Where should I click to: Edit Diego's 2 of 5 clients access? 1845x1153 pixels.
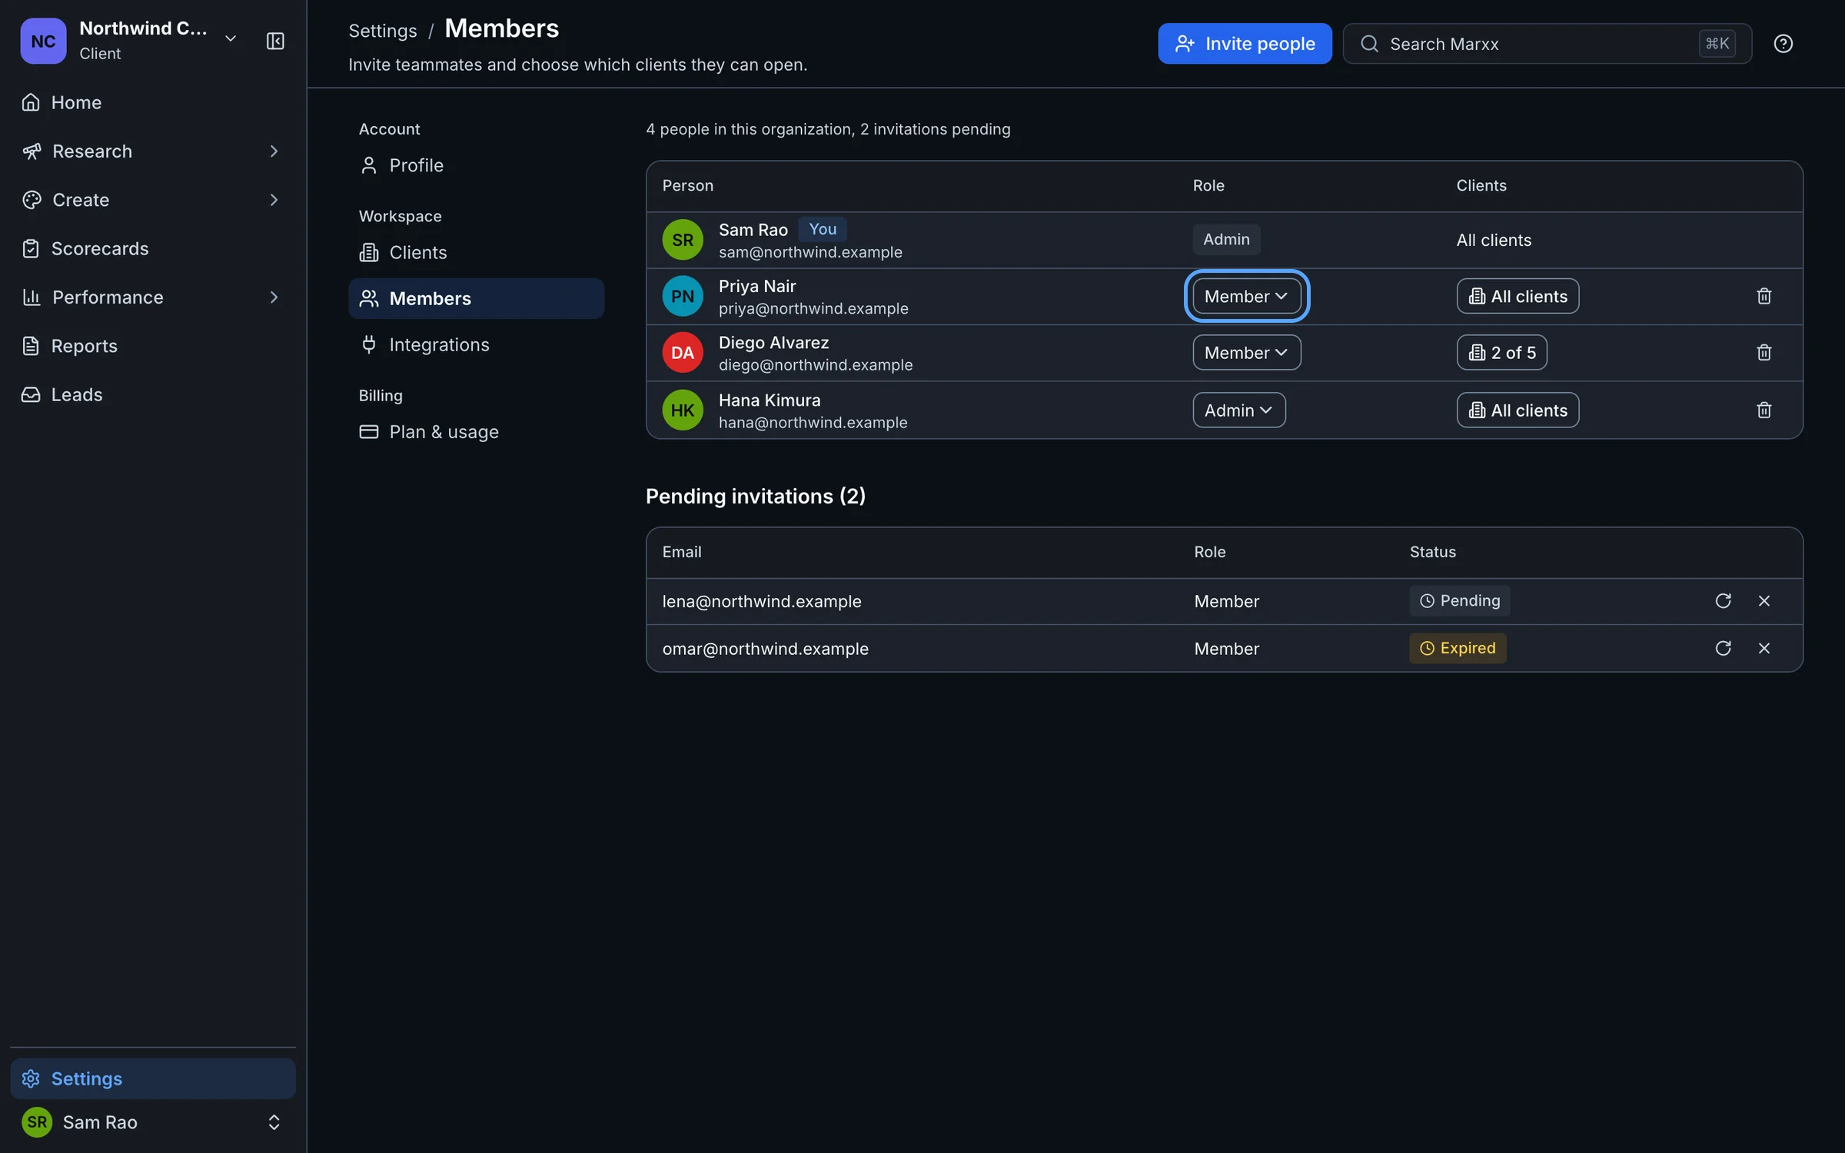[x=1501, y=352]
